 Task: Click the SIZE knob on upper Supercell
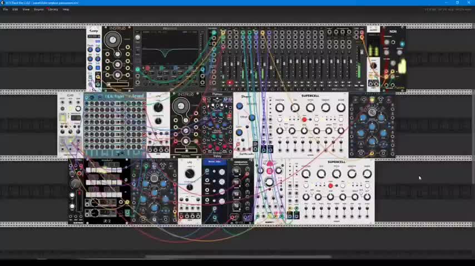(x=295, y=108)
